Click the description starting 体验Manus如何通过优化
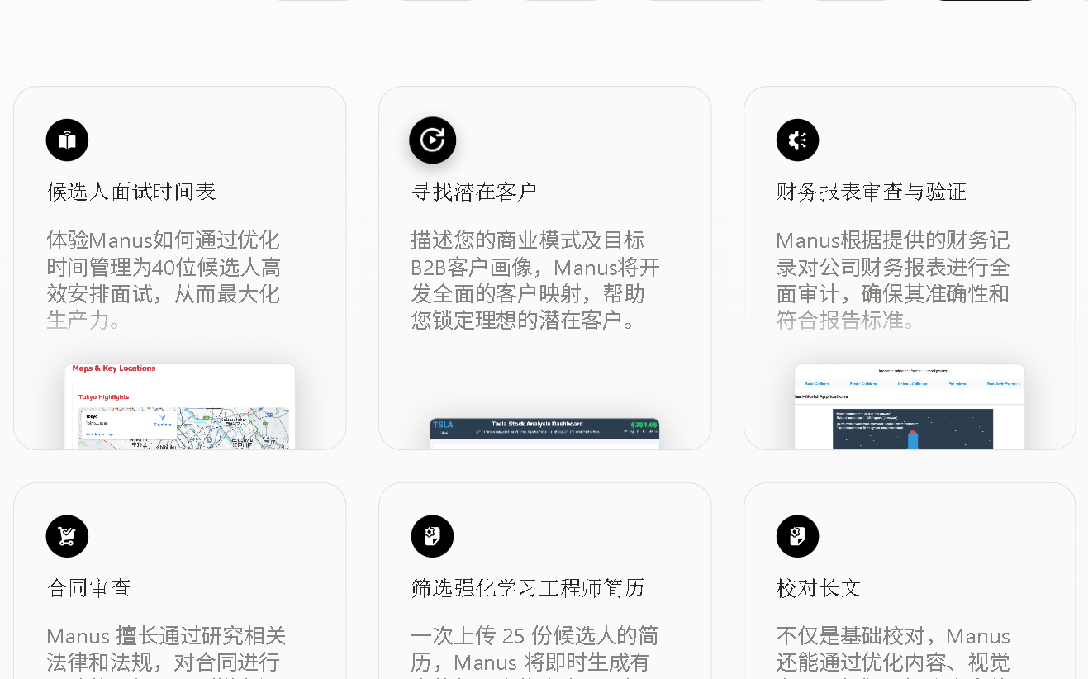1088x679 pixels. point(164,280)
